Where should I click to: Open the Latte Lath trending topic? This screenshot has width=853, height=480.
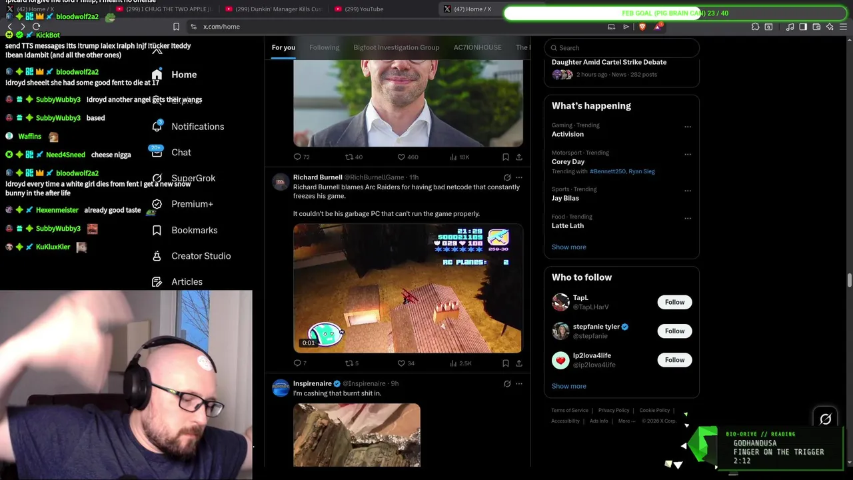[x=568, y=226]
